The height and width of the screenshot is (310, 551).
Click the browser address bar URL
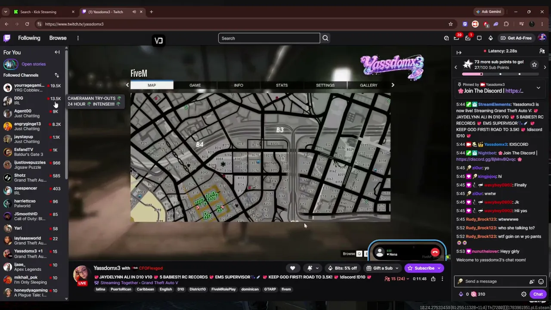pyautogui.click(x=74, y=24)
